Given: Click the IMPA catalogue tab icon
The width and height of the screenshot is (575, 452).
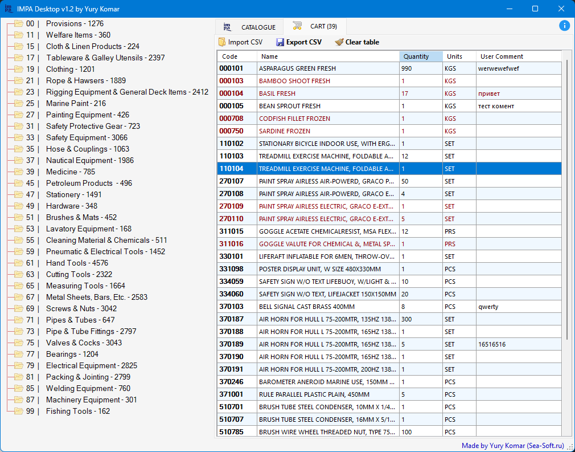Looking at the screenshot, I should click(228, 27).
